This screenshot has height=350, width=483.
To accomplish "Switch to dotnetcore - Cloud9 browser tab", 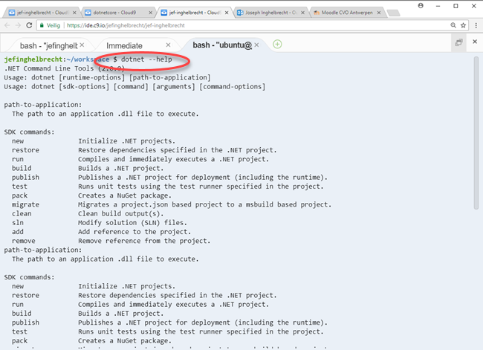I will 111,13.
